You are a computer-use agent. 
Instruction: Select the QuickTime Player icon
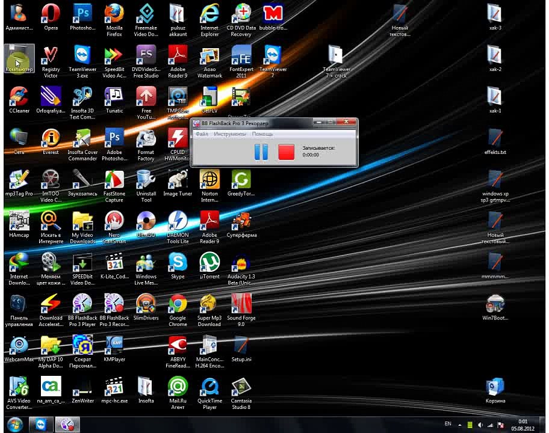(209, 393)
